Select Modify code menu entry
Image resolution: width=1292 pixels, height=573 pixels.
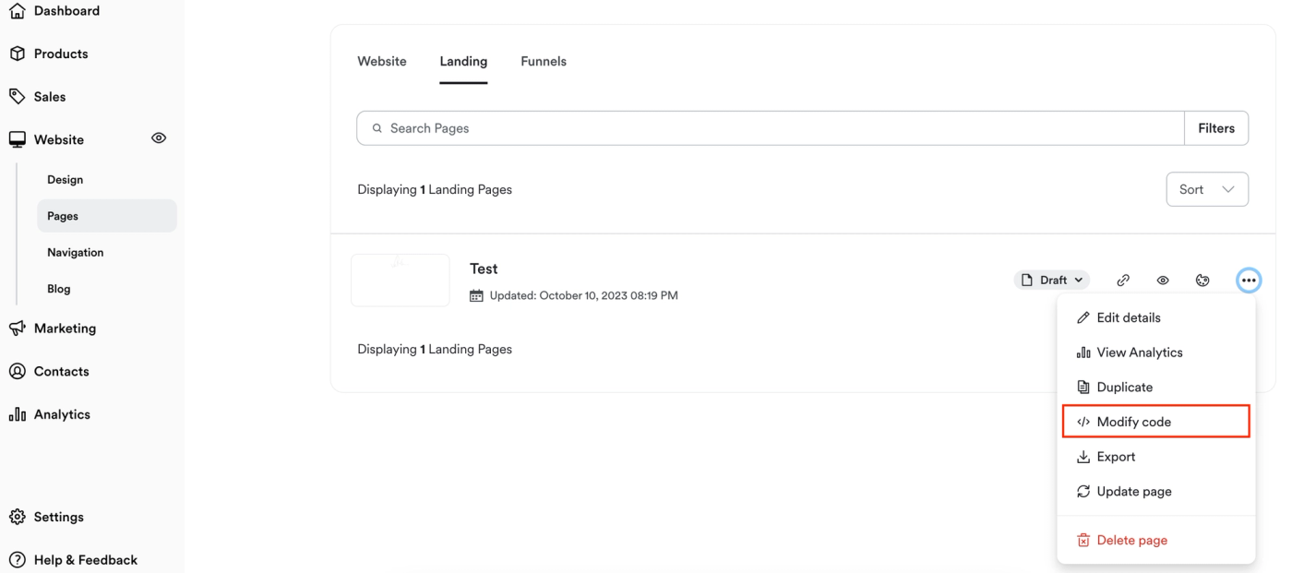(x=1156, y=422)
